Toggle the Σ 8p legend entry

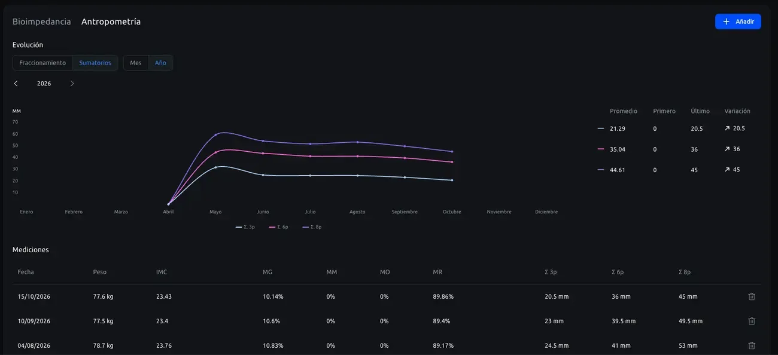tap(312, 227)
